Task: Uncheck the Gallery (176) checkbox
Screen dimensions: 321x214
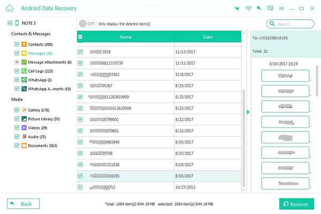Action: point(17,110)
